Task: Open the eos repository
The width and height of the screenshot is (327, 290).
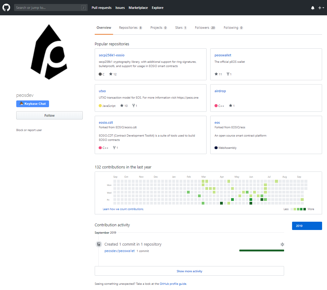Action: tap(217, 122)
